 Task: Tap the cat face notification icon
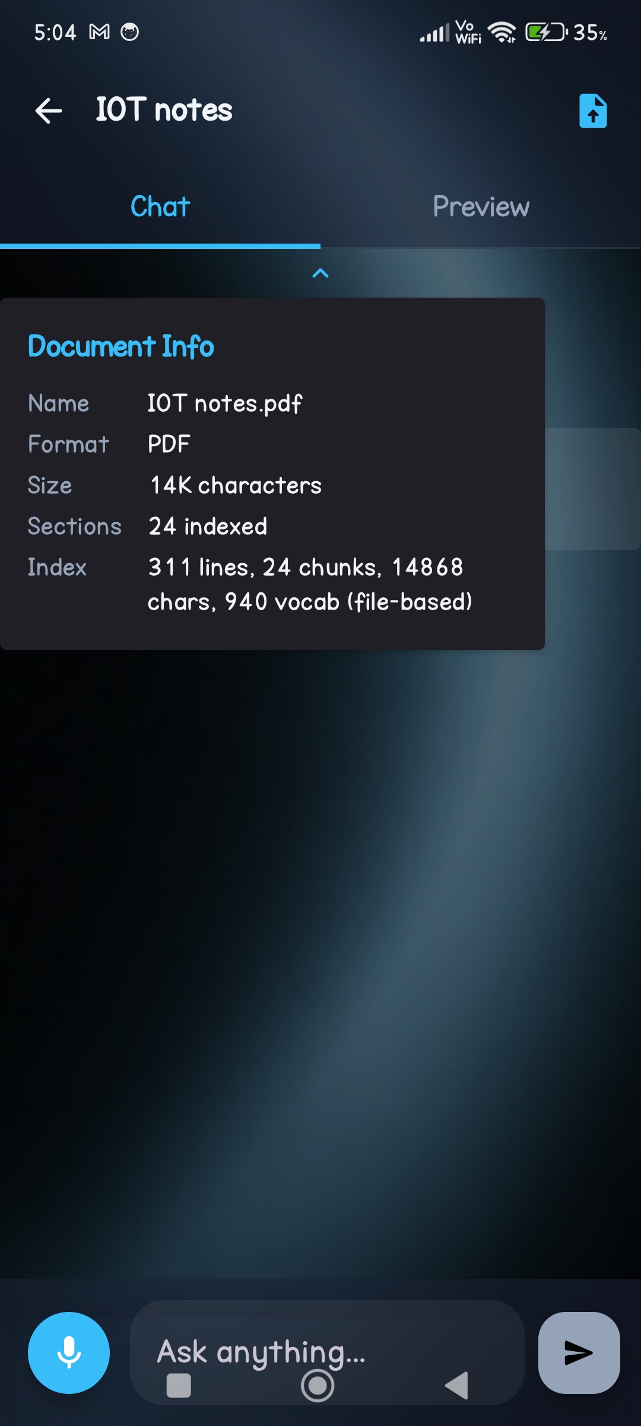tap(129, 32)
